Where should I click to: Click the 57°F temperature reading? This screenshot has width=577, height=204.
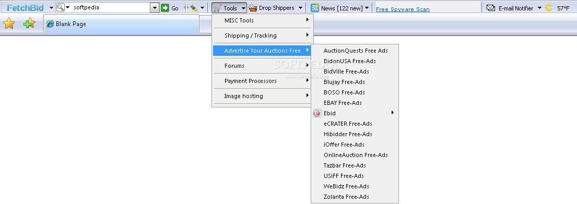(x=563, y=8)
